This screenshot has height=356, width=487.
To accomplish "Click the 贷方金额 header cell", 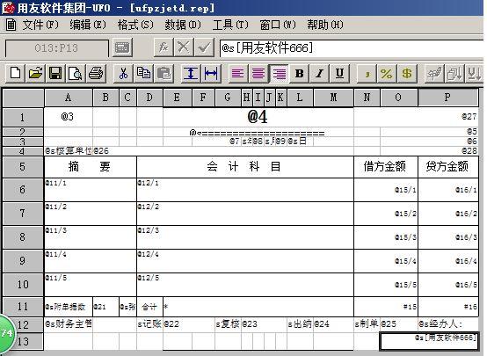I will (447, 167).
